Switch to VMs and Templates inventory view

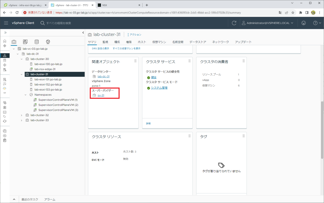[25, 42]
